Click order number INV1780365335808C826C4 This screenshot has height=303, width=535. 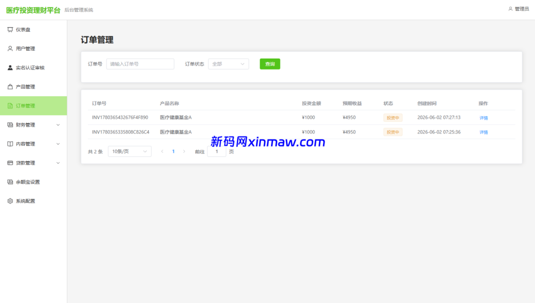pos(121,132)
